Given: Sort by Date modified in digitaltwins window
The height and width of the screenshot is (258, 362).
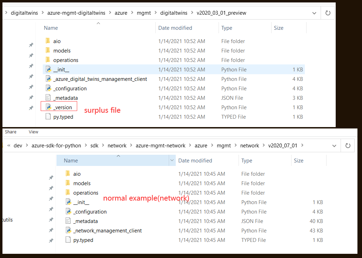Looking at the screenshot, I should [x=175, y=28].
